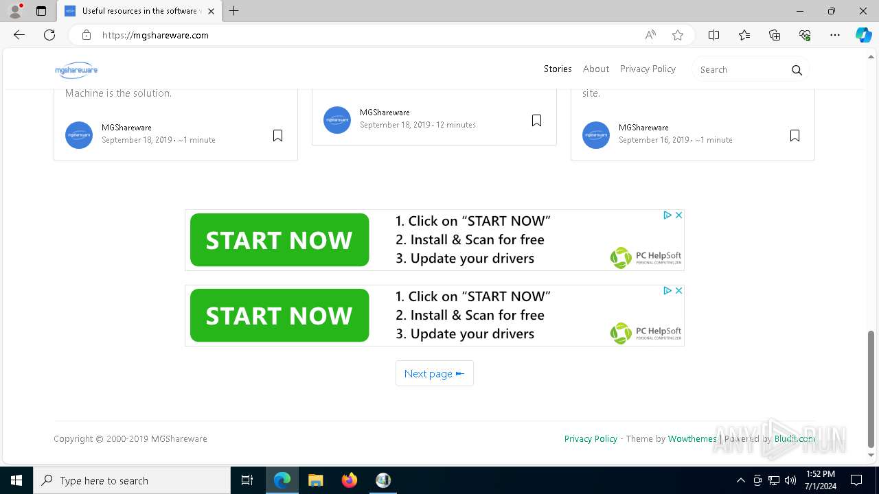Click avatar of September 18 ~1 minute story

click(x=79, y=135)
